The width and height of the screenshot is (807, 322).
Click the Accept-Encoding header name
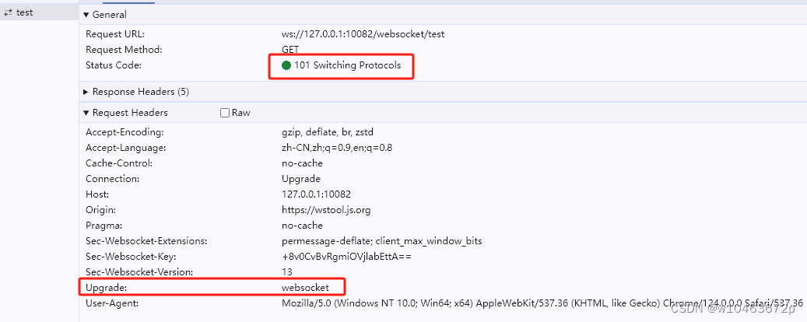click(125, 132)
